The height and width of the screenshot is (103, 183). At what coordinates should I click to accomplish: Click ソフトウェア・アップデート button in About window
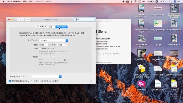point(112,54)
